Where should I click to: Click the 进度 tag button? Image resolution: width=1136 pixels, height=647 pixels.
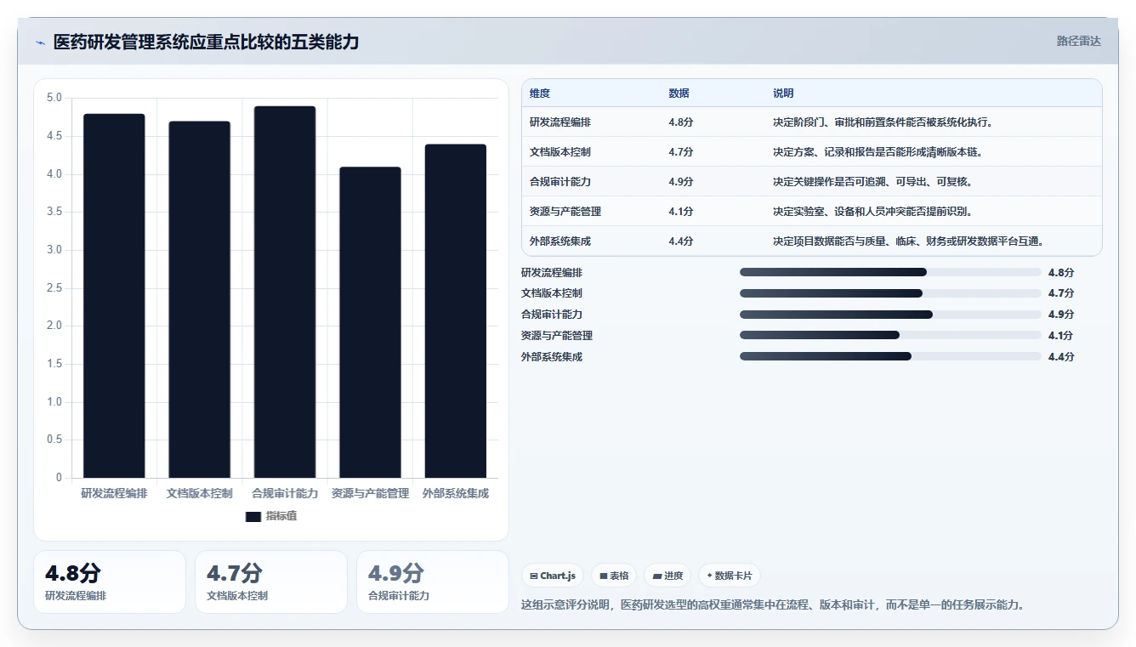[667, 576]
